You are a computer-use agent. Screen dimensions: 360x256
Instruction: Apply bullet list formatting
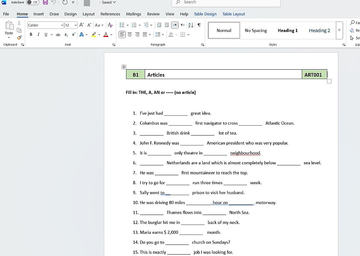[122, 25]
